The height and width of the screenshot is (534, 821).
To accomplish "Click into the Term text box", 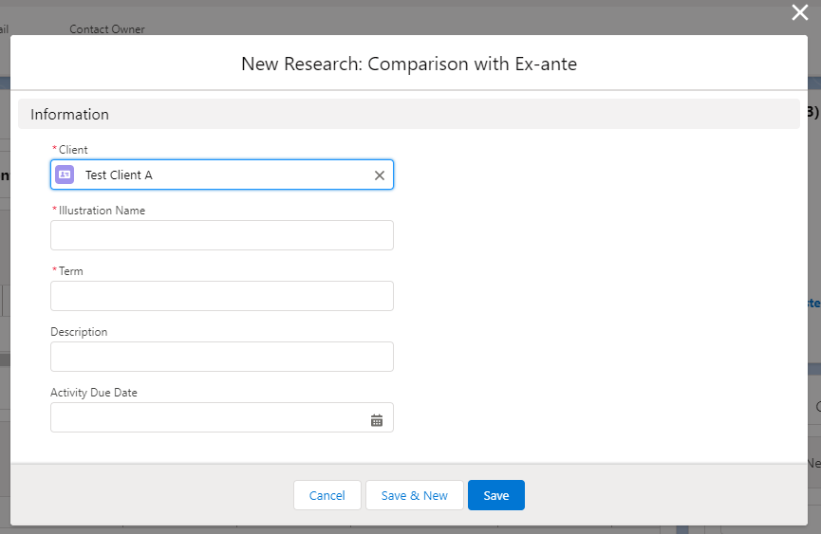I will tap(221, 296).
